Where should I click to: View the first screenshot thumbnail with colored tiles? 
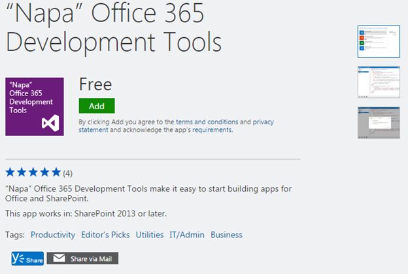pos(379,41)
